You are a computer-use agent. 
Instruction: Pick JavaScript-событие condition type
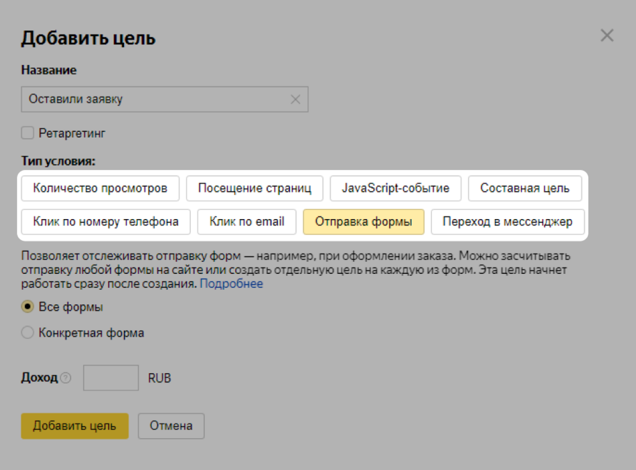point(395,188)
